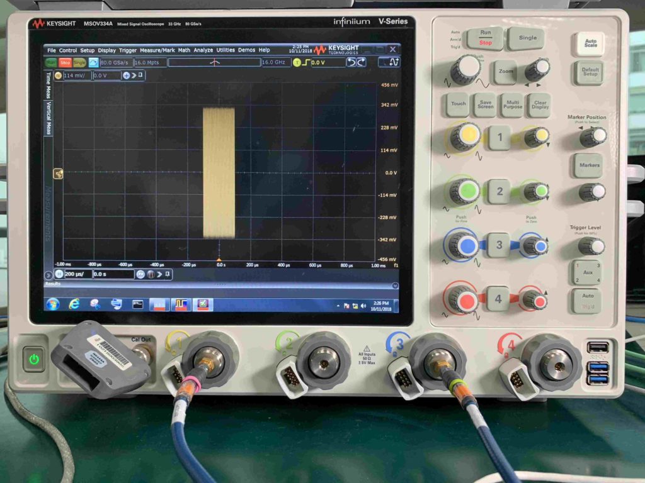The height and width of the screenshot is (483, 645).
Task: Expand the Results panel chevron
Action: tap(395, 285)
